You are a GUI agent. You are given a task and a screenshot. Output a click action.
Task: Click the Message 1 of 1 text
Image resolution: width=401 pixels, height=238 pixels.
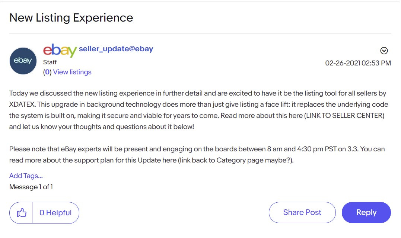click(x=31, y=187)
